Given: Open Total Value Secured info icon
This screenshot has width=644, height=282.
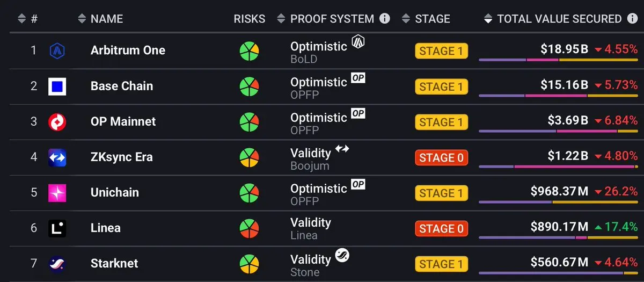Looking at the screenshot, I should tap(633, 19).
